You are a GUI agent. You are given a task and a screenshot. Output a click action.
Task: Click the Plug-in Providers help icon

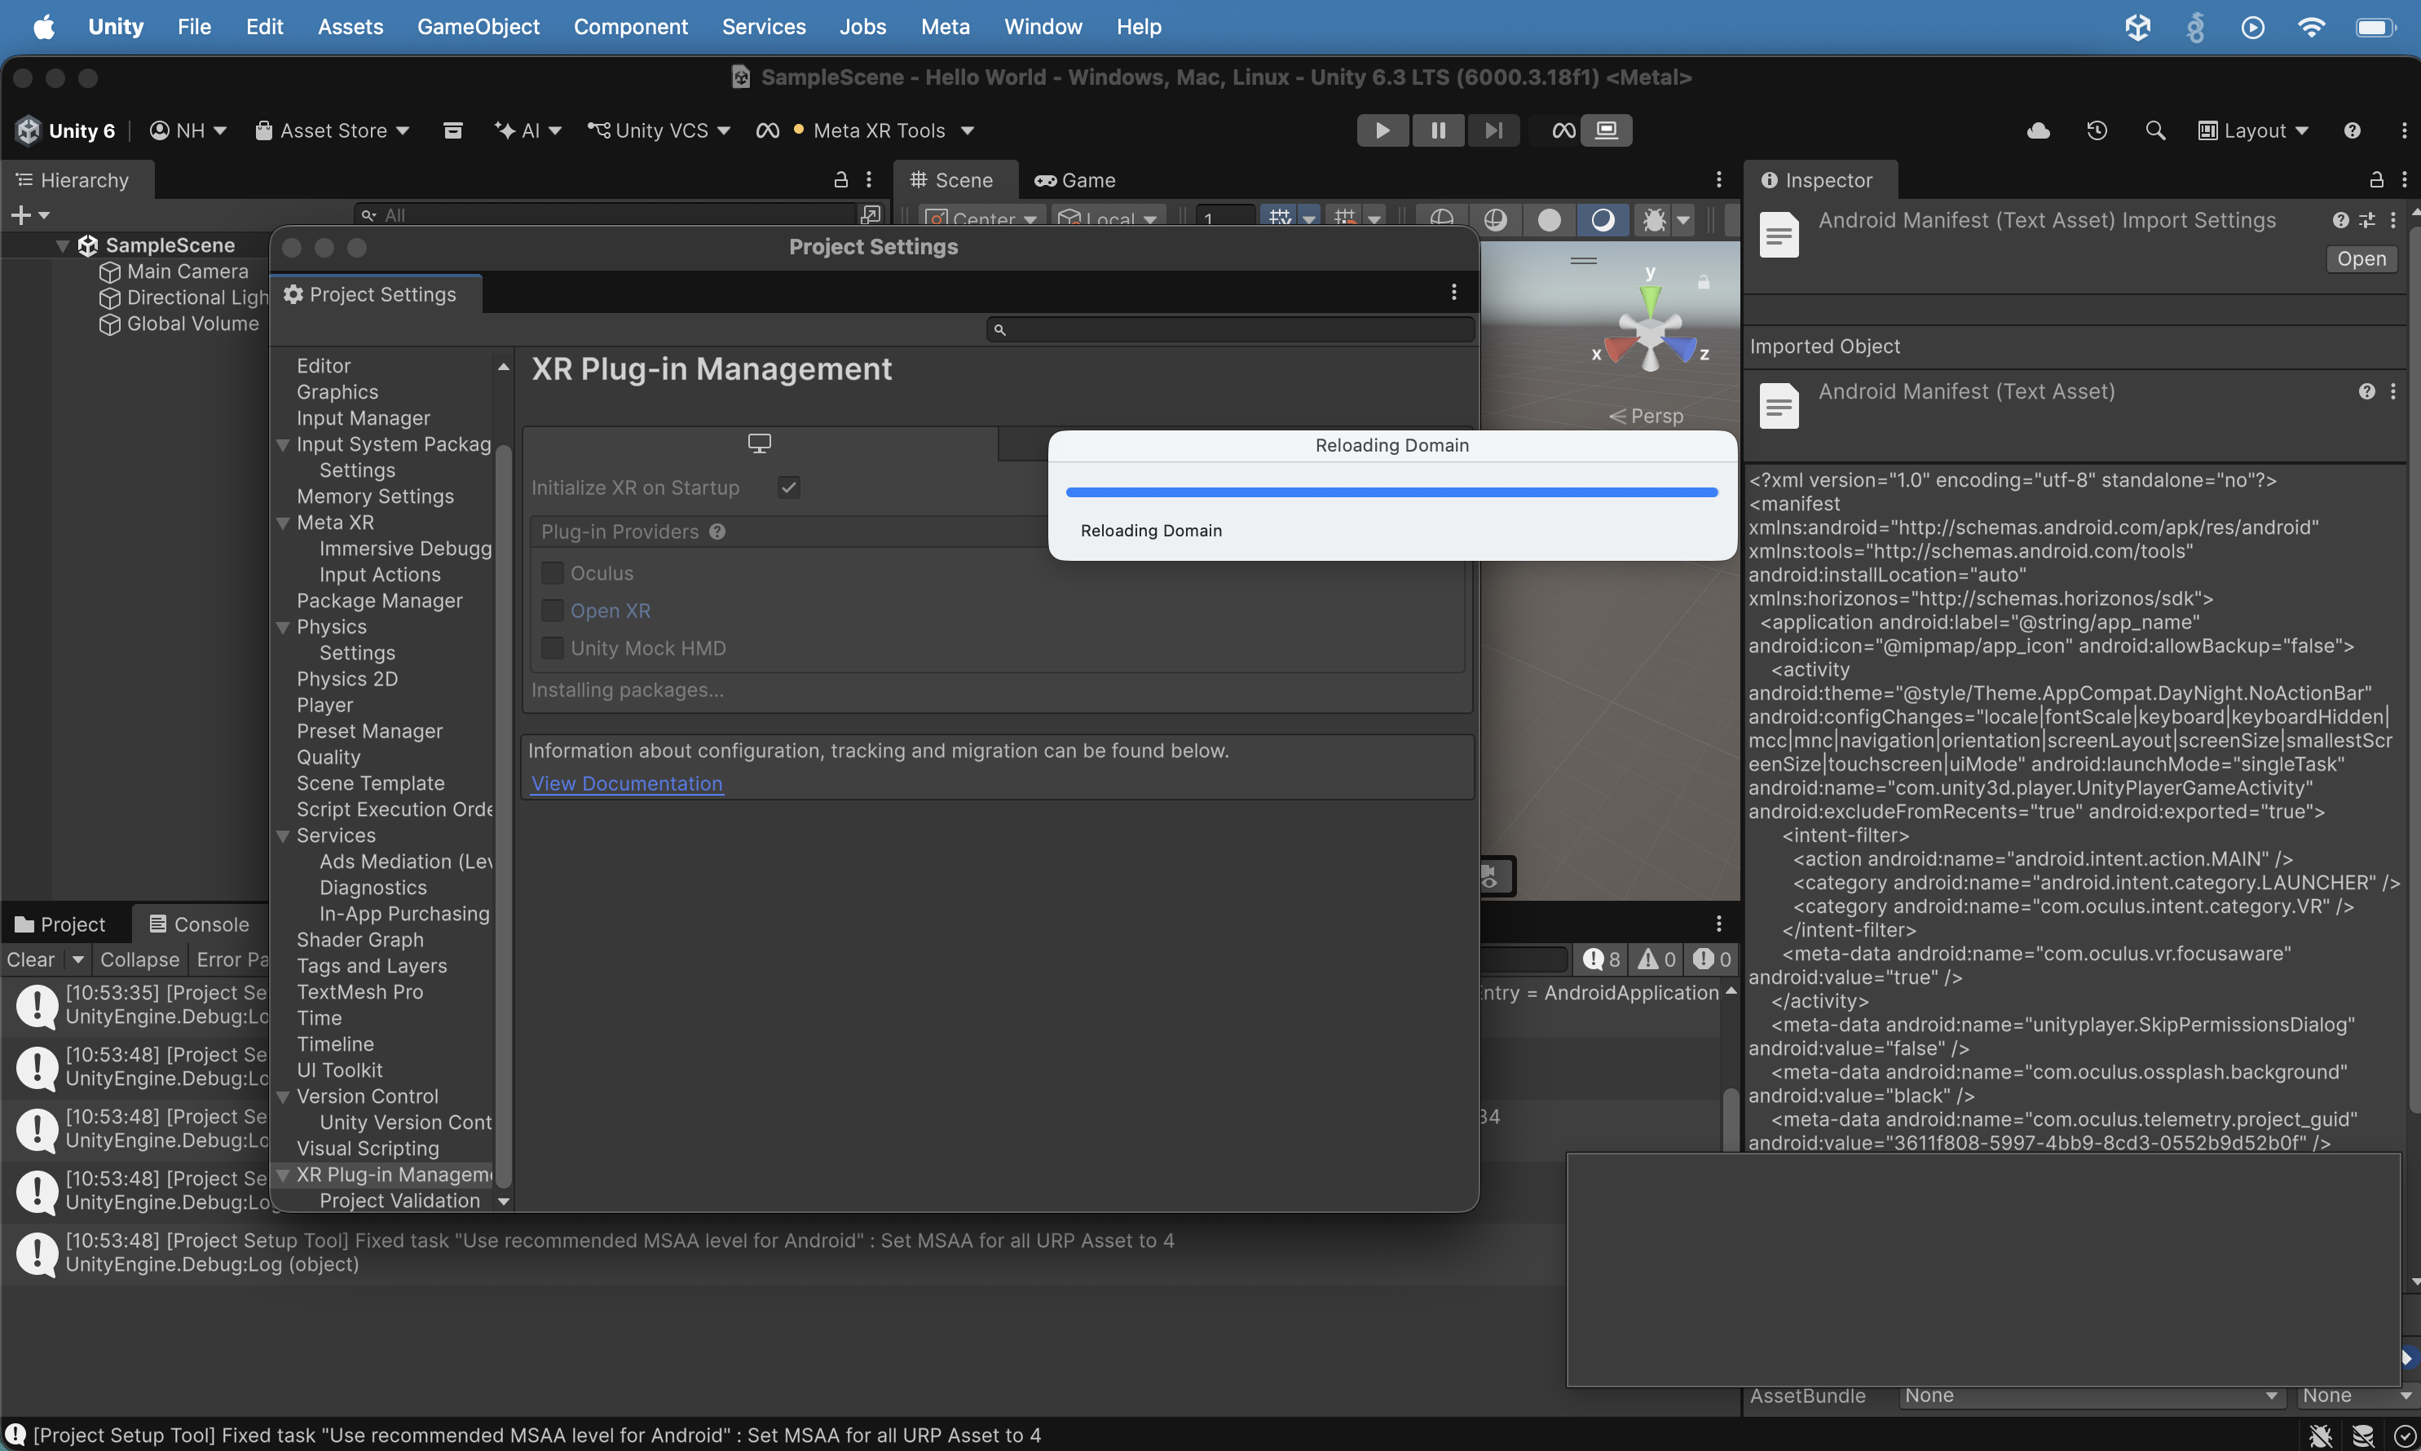[x=717, y=532]
